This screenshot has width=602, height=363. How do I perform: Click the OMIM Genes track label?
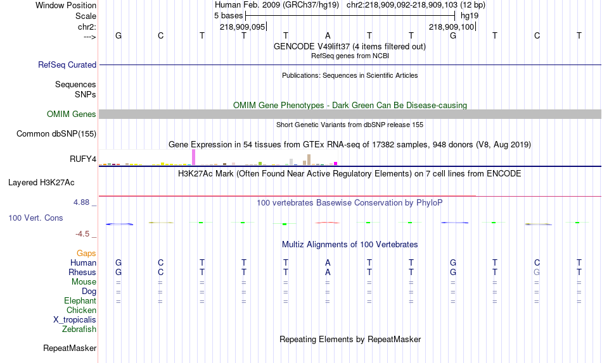pos(71,114)
